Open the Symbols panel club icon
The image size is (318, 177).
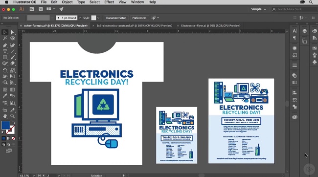[x=315, y=62]
